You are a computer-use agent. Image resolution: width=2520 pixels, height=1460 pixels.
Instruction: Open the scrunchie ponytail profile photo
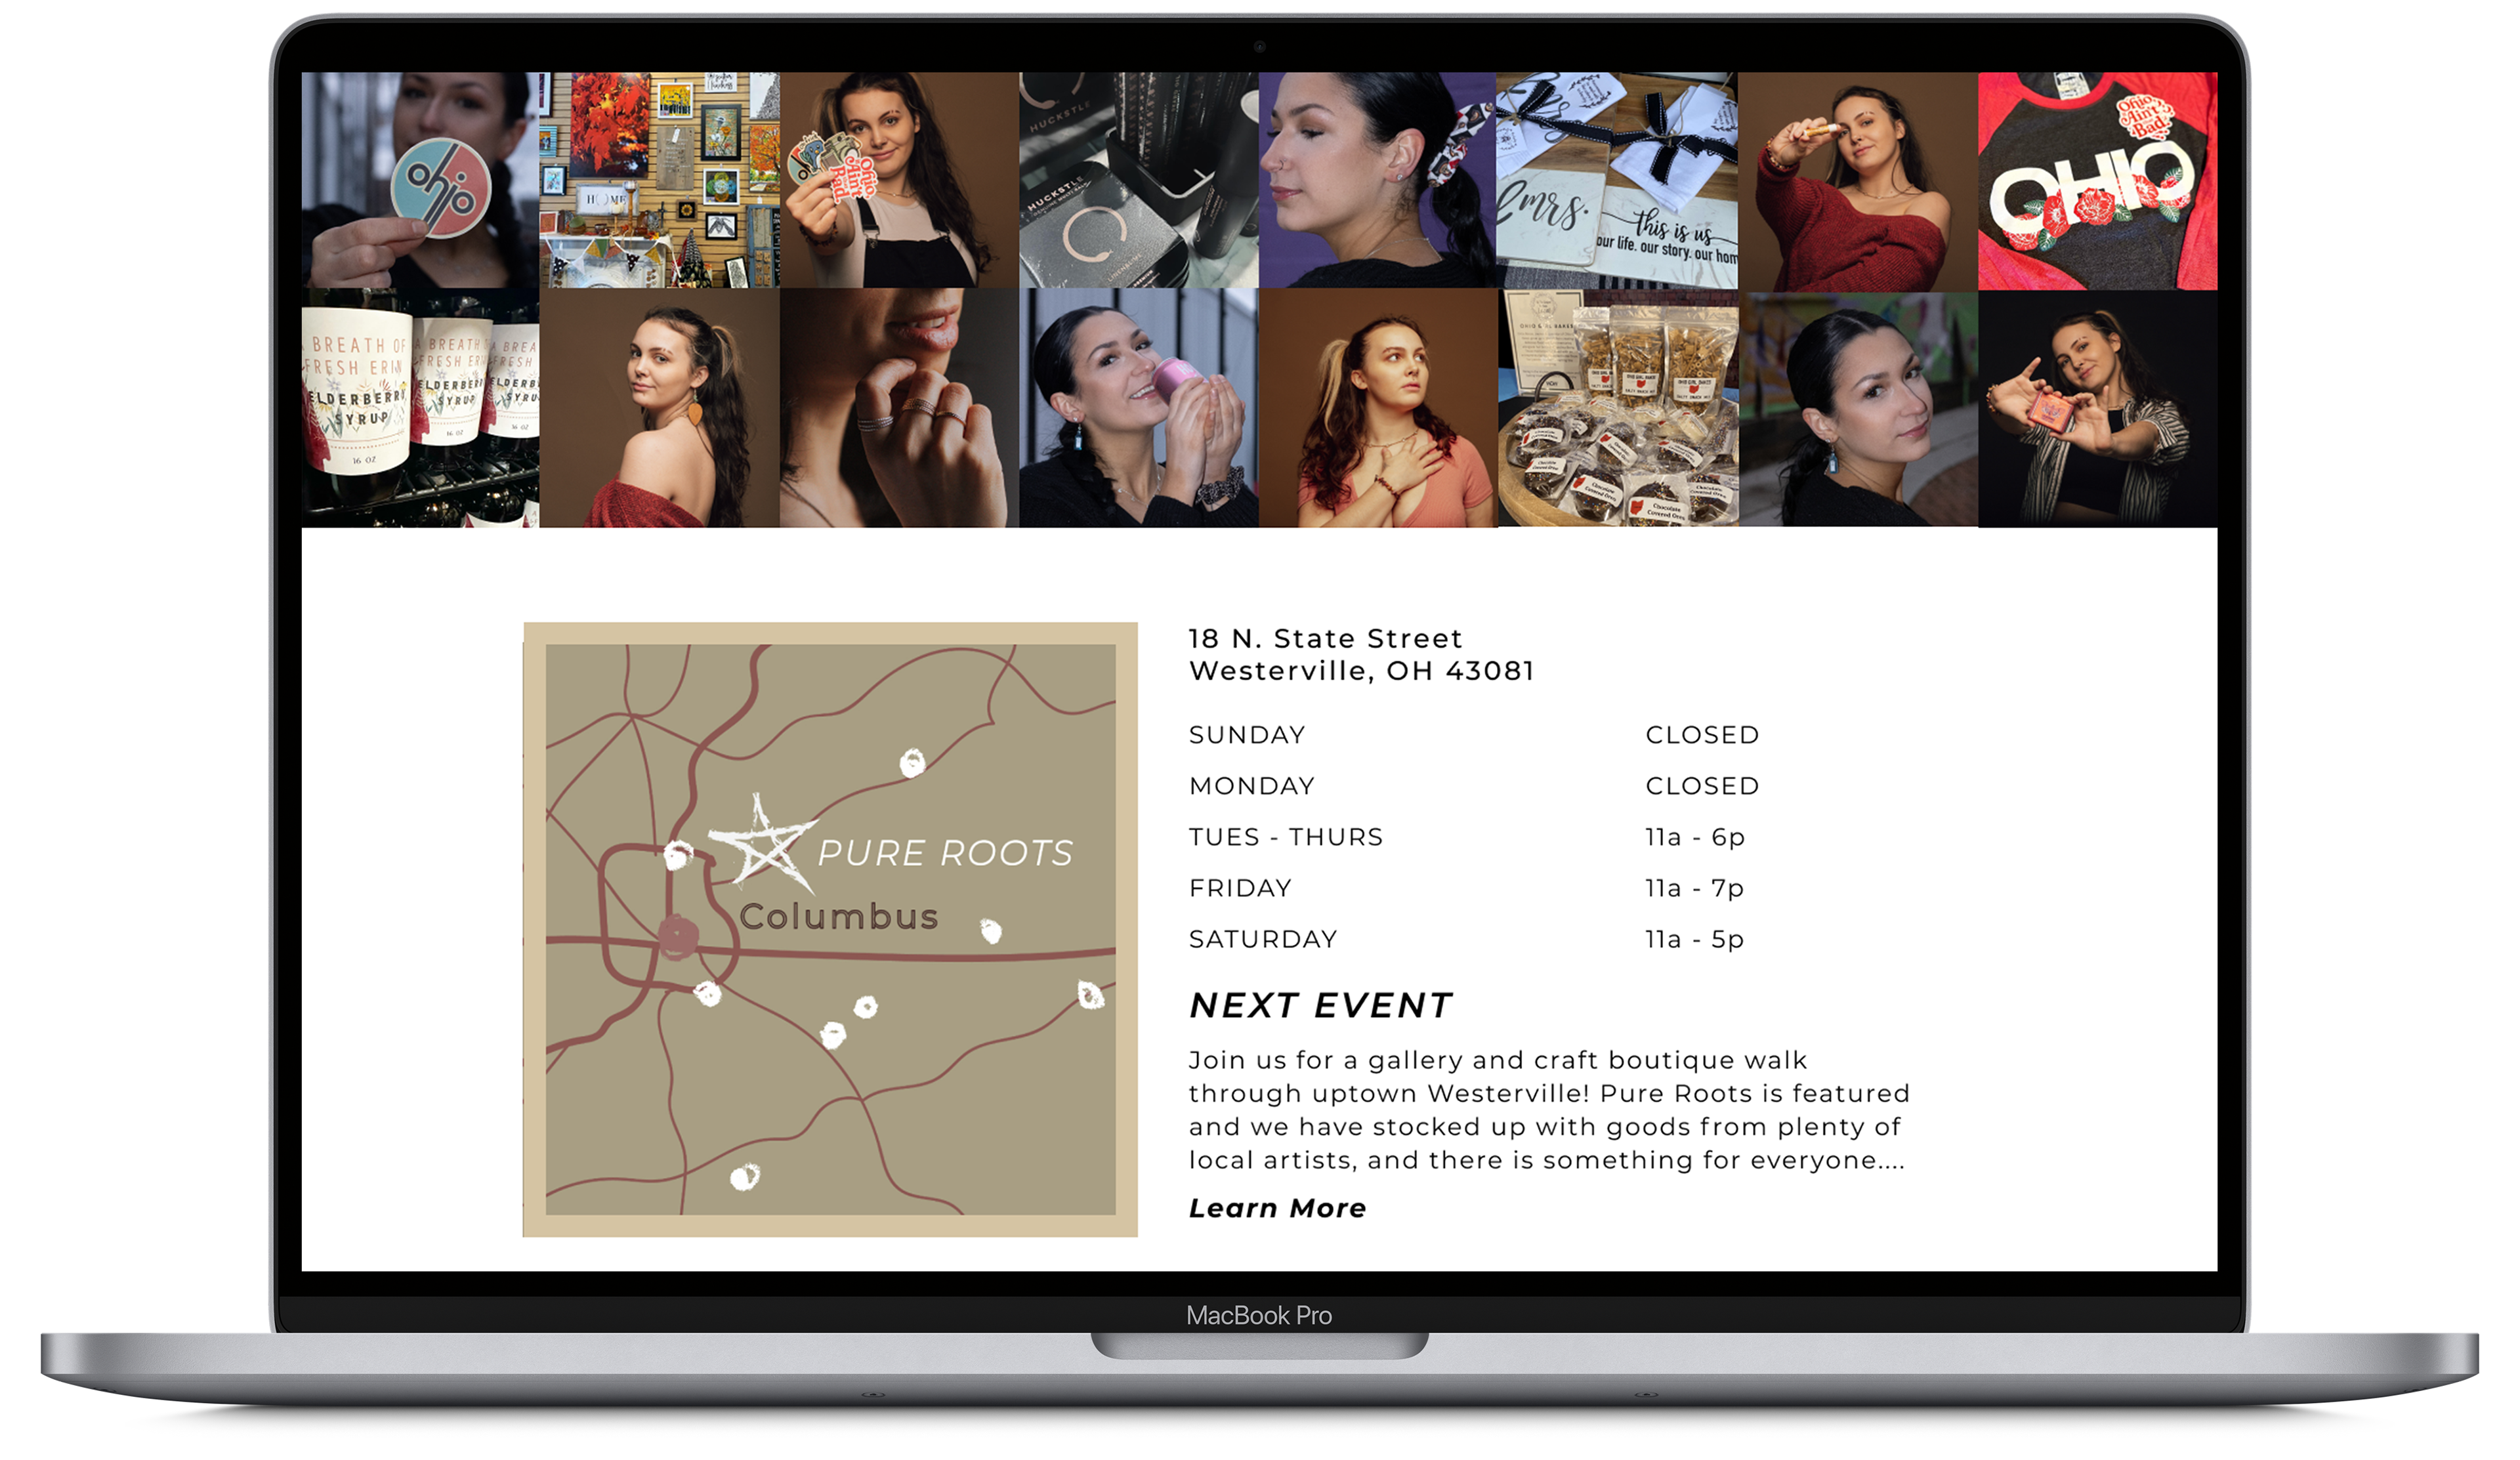click(1377, 180)
